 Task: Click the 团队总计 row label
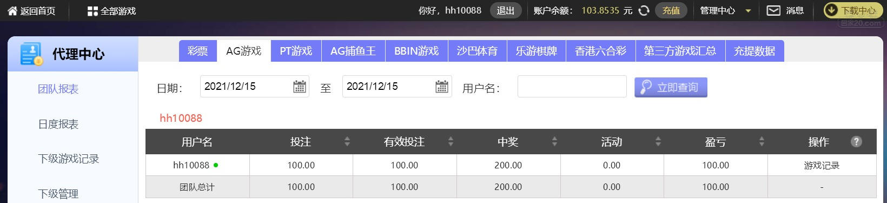click(197, 187)
